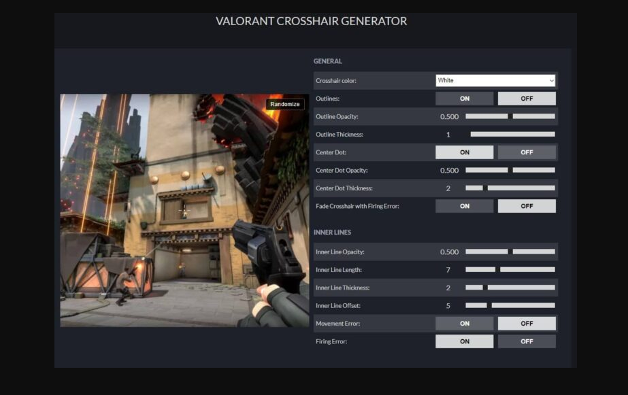This screenshot has height=395, width=628.
Task: Click the Inner Line Length value 7
Action: point(448,270)
